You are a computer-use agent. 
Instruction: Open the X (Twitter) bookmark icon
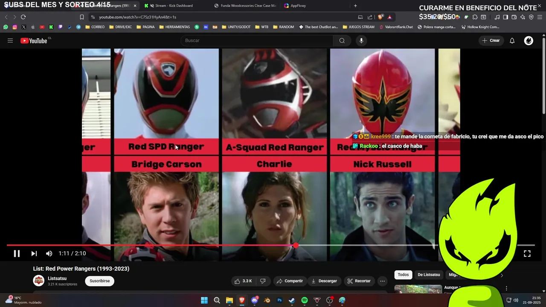(23, 27)
